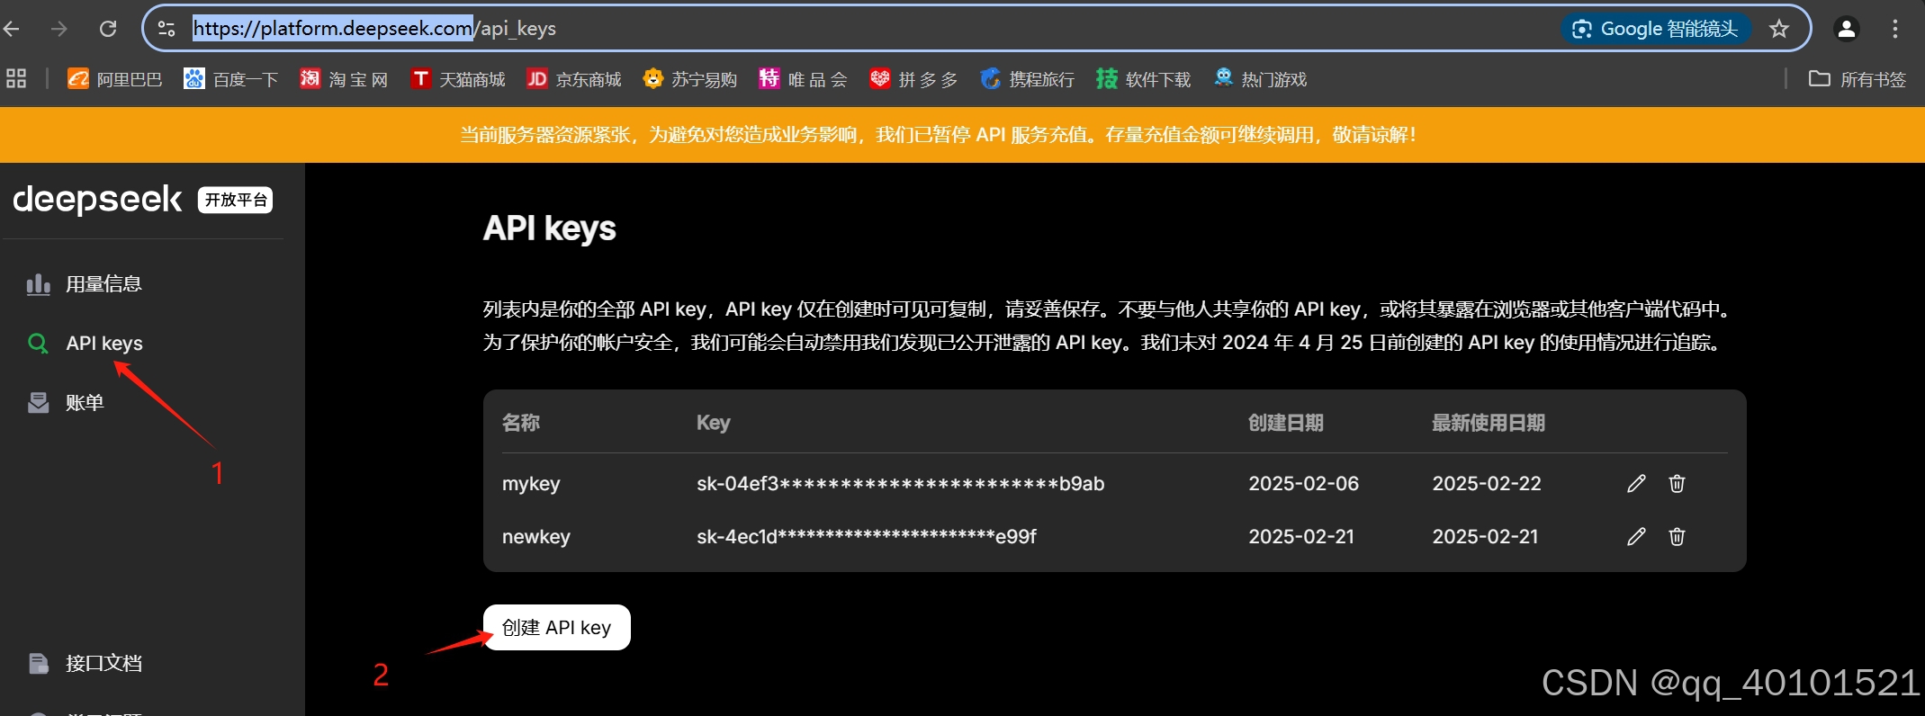The image size is (1925, 716).
Task: Open the apps grid icon in bookmarks bar
Action: coord(16,79)
